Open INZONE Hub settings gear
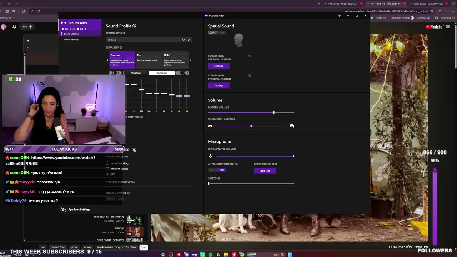This screenshot has width=457, height=257. (340, 16)
